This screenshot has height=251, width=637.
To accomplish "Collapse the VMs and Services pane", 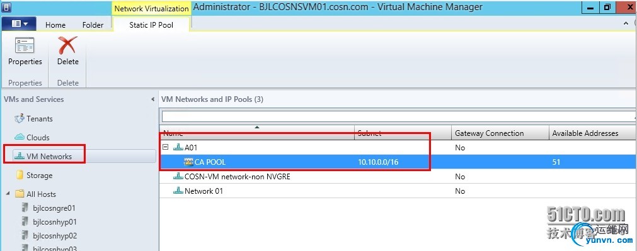I will pos(152,99).
